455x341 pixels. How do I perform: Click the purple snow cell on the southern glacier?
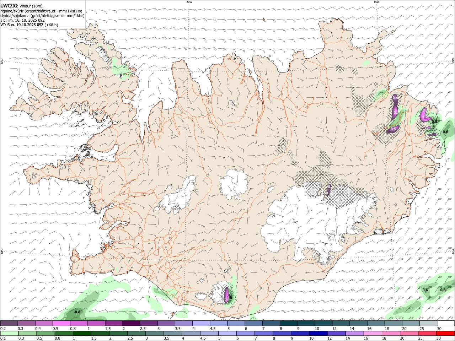(x=227, y=294)
